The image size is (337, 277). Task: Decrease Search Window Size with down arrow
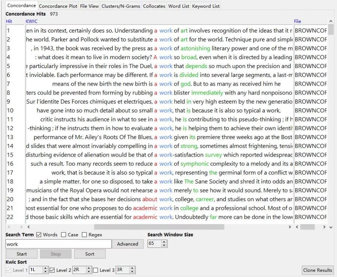pyautogui.click(x=164, y=246)
